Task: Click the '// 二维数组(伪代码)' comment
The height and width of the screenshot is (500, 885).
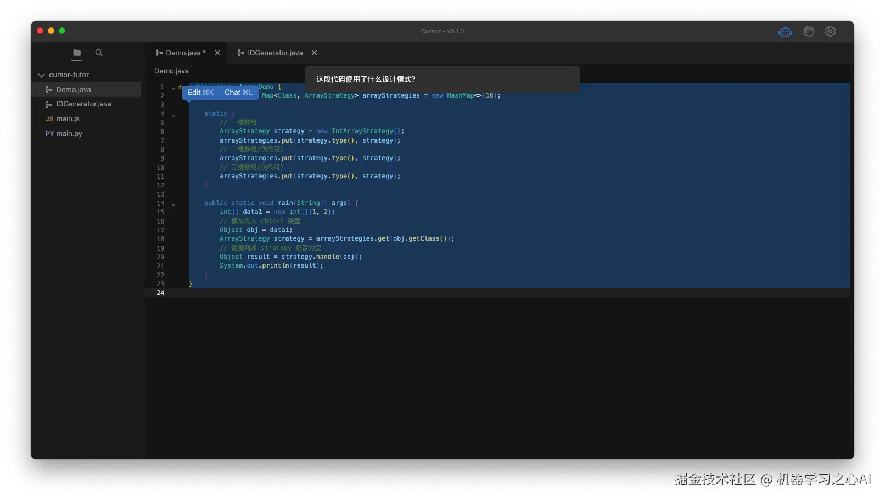Action: coord(251,149)
